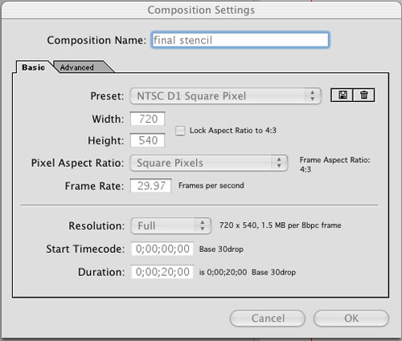Click the Preset dropdown stepper arrows
The width and height of the screenshot is (402, 341).
[x=312, y=95]
